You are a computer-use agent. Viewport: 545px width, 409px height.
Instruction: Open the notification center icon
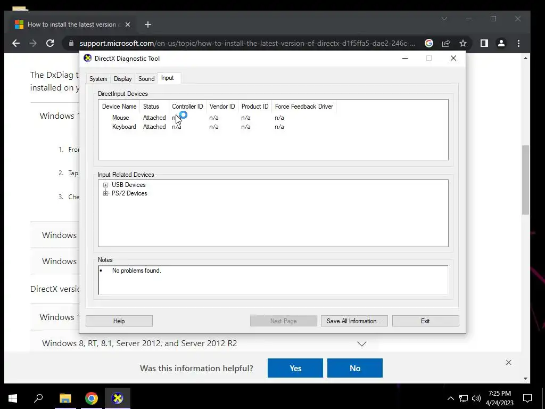[527, 398]
